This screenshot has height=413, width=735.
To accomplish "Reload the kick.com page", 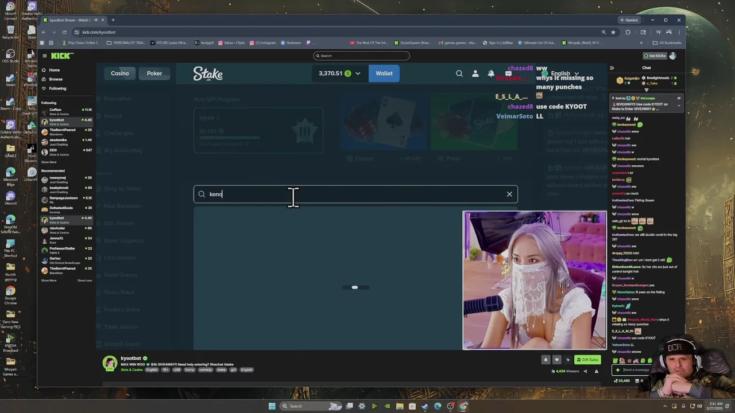I will pos(64,32).
